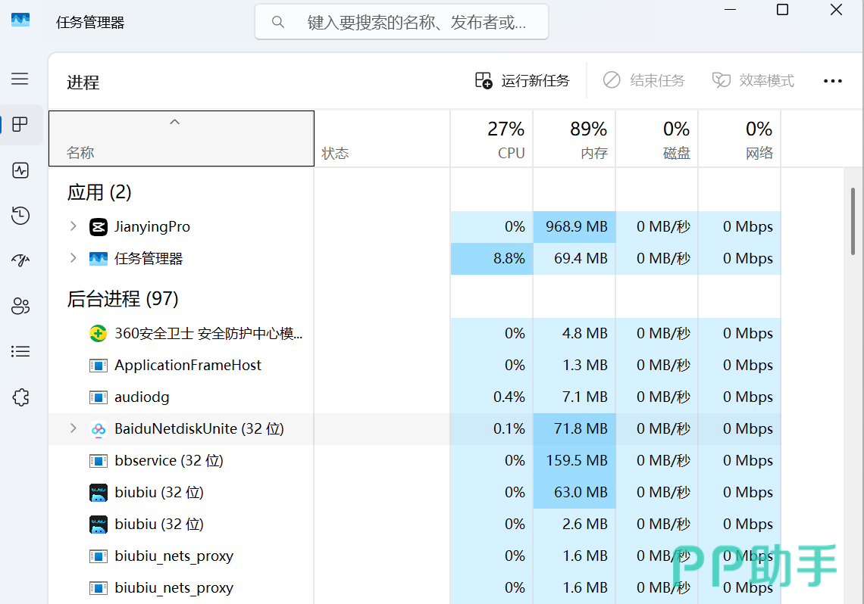864x604 pixels.
Task: Click the 效率模式 button
Action: pyautogui.click(x=753, y=81)
